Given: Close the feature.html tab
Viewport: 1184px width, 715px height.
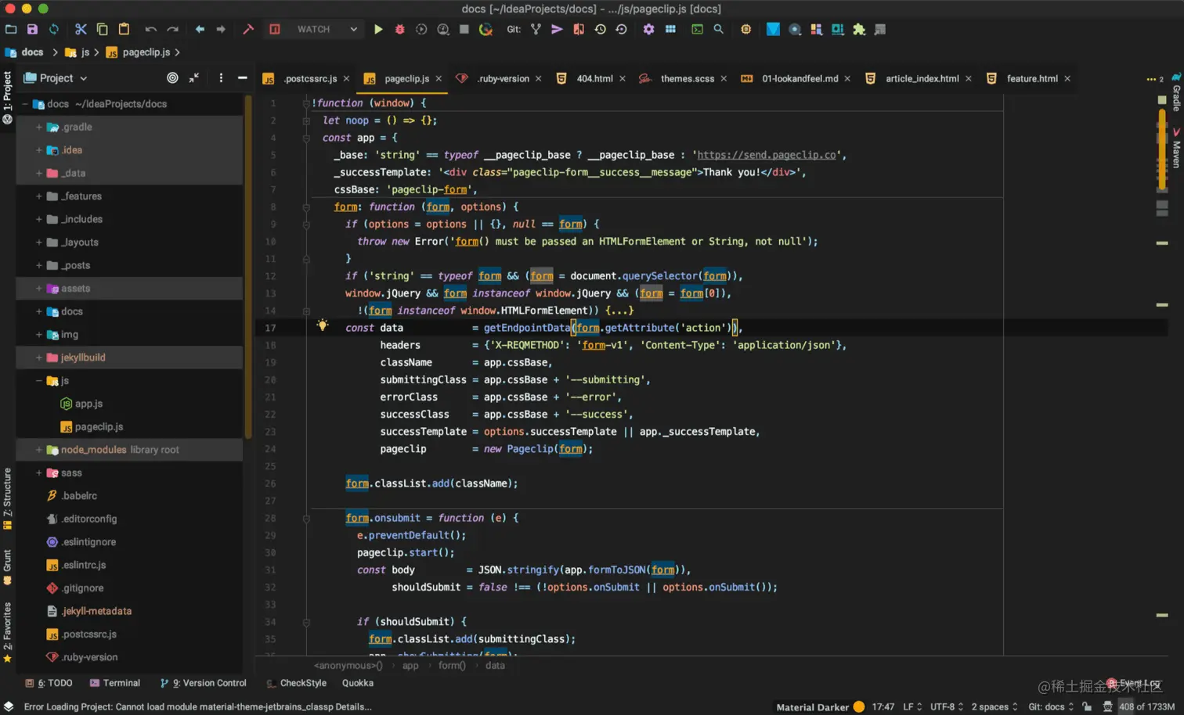Looking at the screenshot, I should tap(1067, 78).
